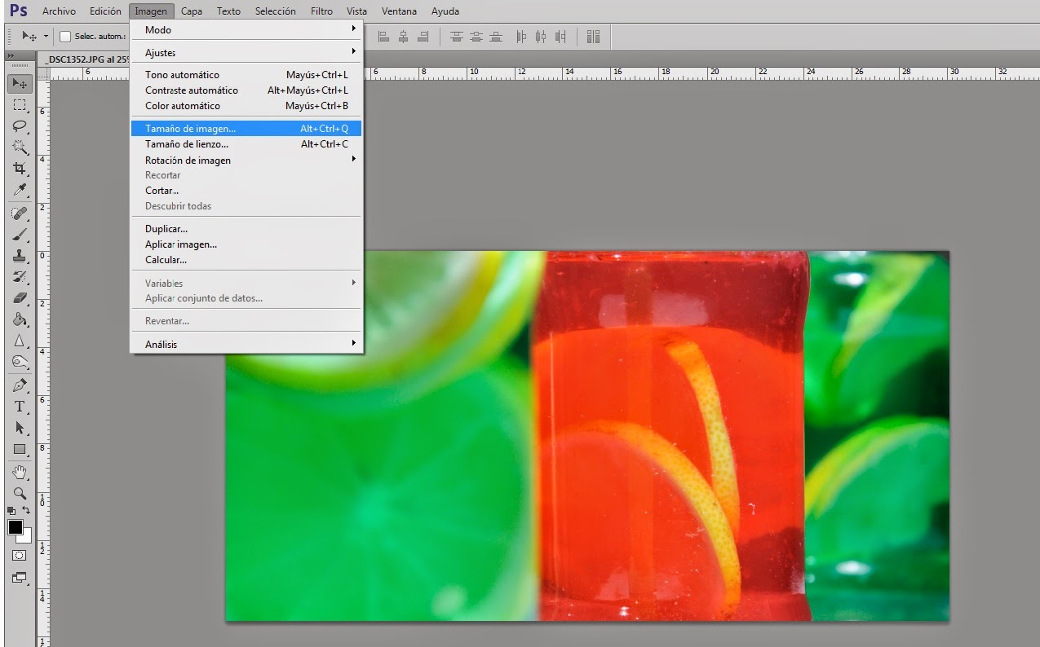Screen dimensions: 1040x647
Task: Close the open Imagen menu
Action: [x=151, y=11]
